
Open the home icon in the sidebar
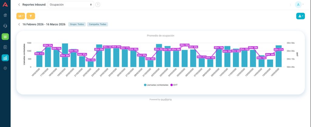pyautogui.click(x=5, y=15)
